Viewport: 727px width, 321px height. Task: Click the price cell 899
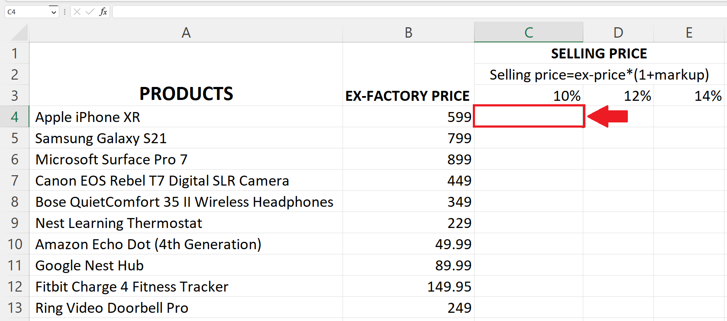point(408,159)
